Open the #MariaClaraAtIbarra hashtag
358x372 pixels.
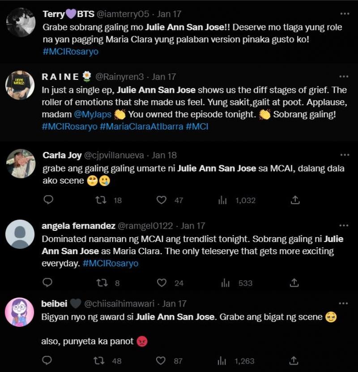(141, 127)
